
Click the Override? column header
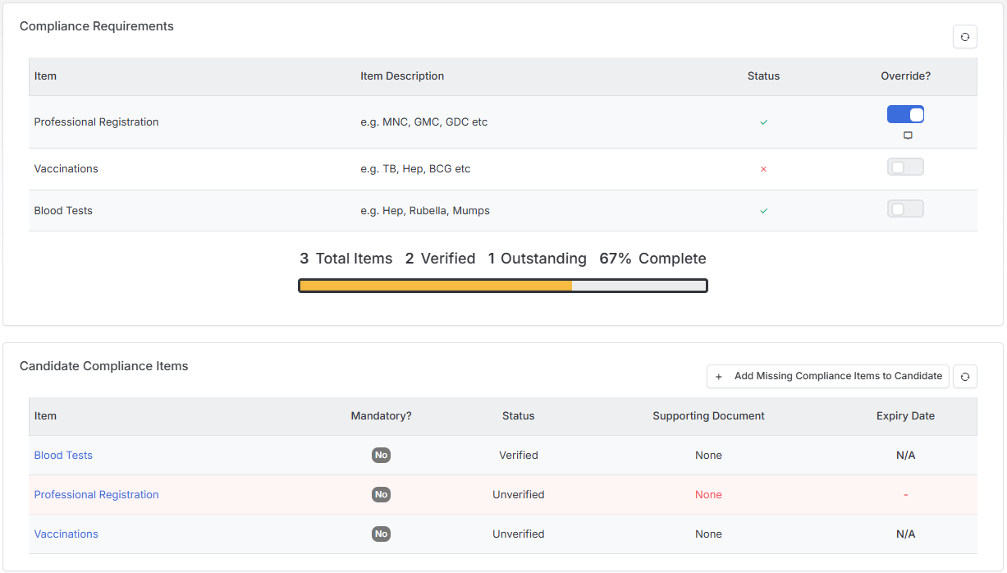coord(905,76)
